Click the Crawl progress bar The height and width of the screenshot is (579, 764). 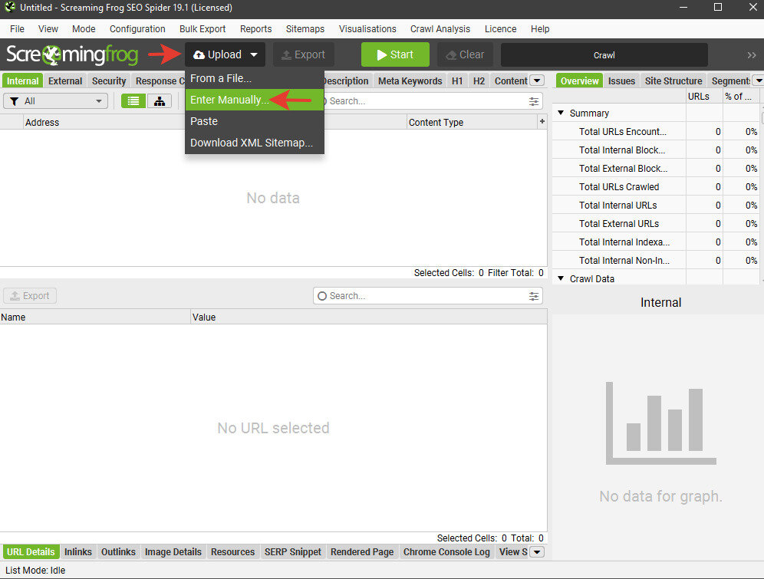604,55
